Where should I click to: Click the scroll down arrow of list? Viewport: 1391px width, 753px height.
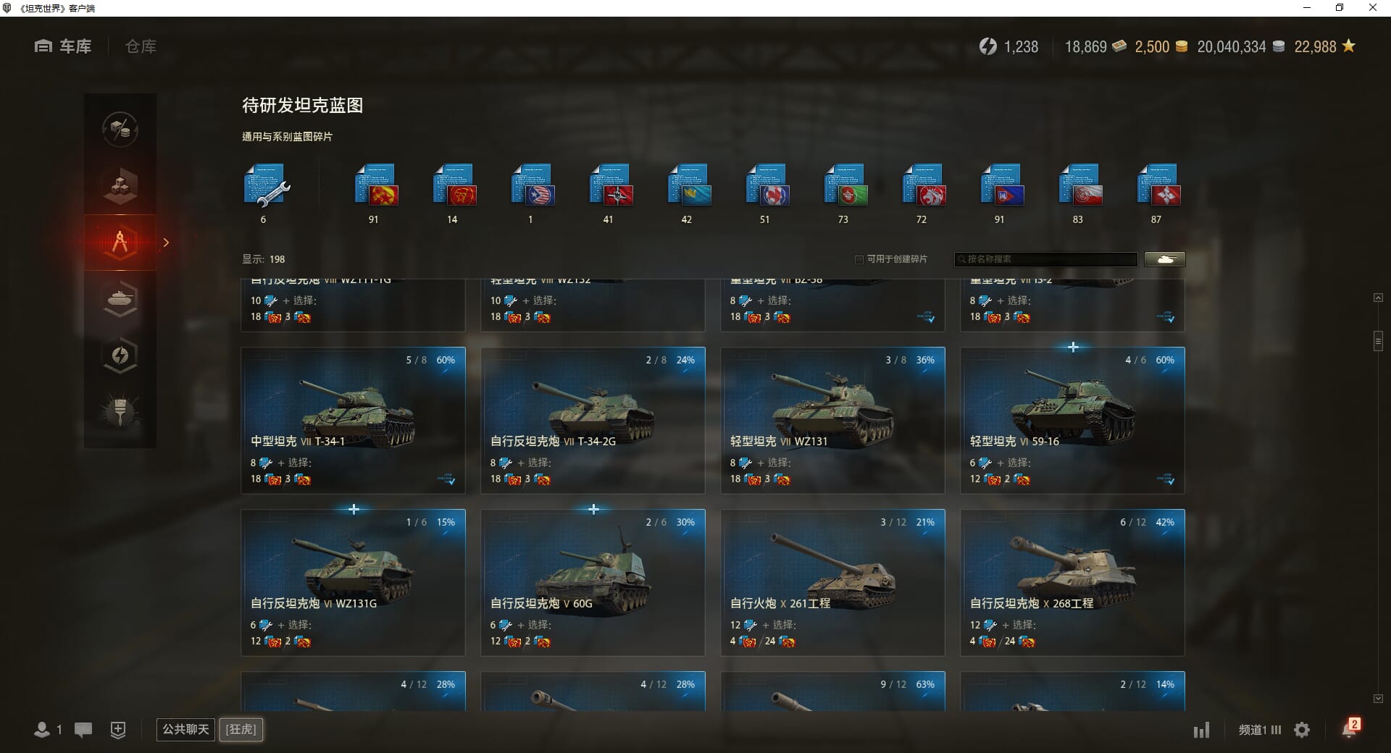tap(1378, 699)
